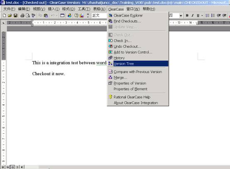
Task: Click the bulleted list icon
Action: tap(213, 15)
